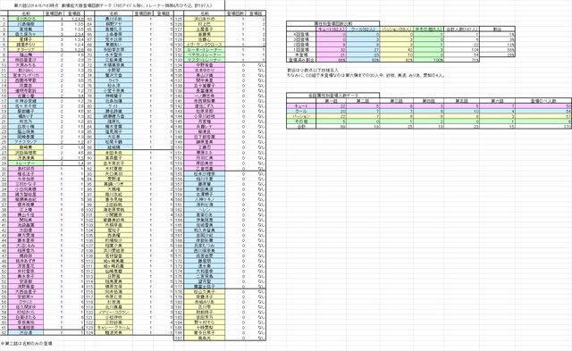Viewport: 572px width, 351px height.
Task: Select the 福山舞 cell
Action: click(26, 54)
